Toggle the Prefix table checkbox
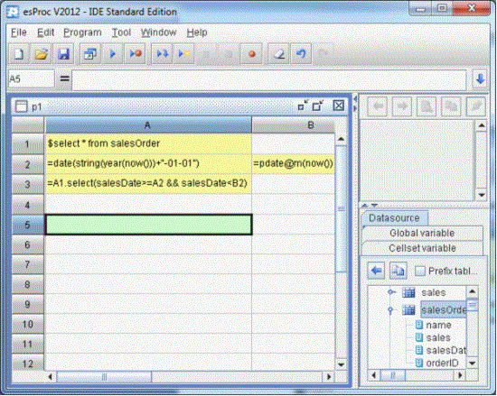Screen dimensions: 497x396 [420, 271]
